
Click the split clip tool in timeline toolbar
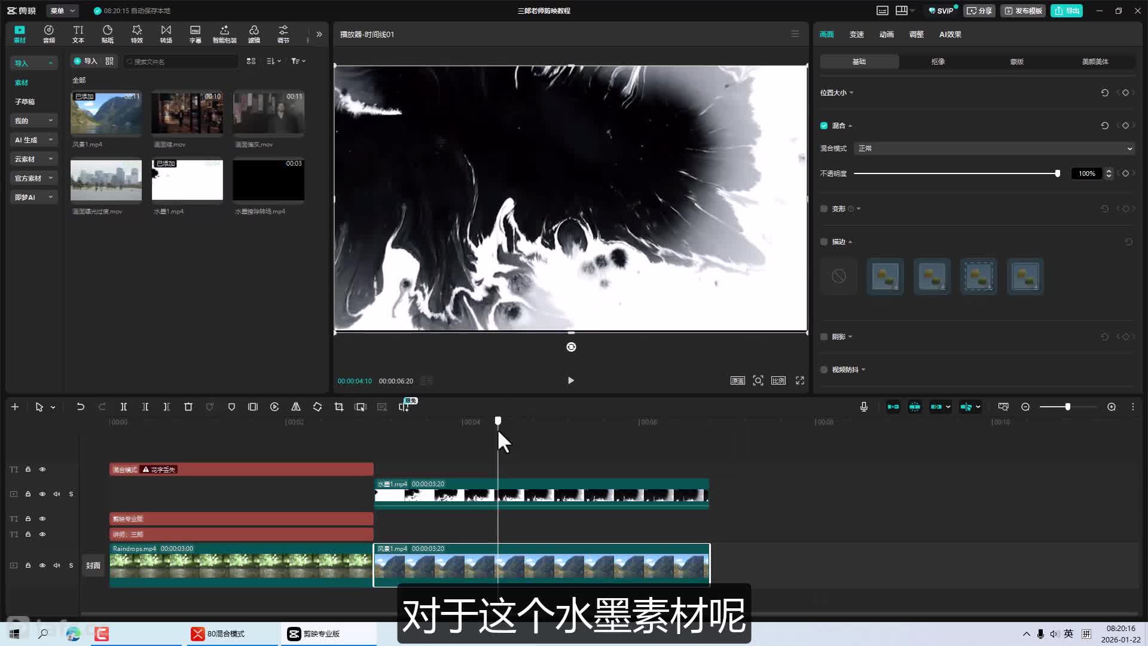(x=124, y=407)
